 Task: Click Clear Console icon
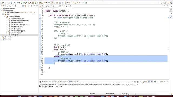click(x=141, y=82)
